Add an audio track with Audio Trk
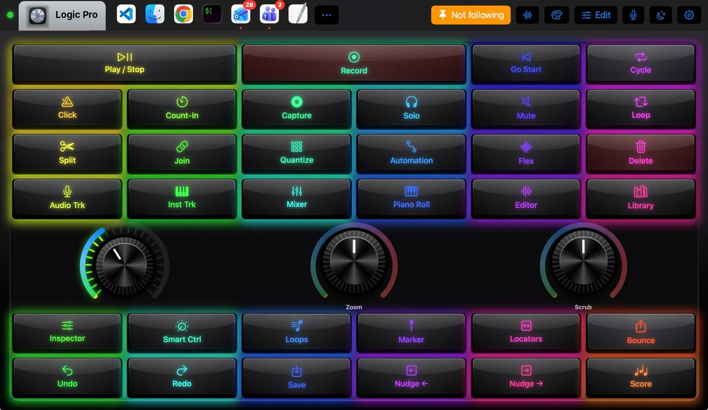 pos(67,198)
